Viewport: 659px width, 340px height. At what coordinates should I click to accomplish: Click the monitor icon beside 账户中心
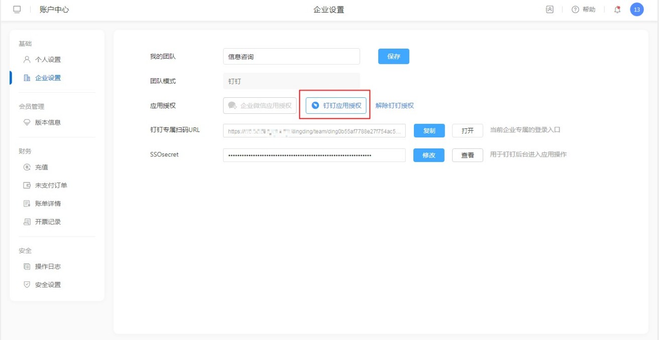pos(17,10)
